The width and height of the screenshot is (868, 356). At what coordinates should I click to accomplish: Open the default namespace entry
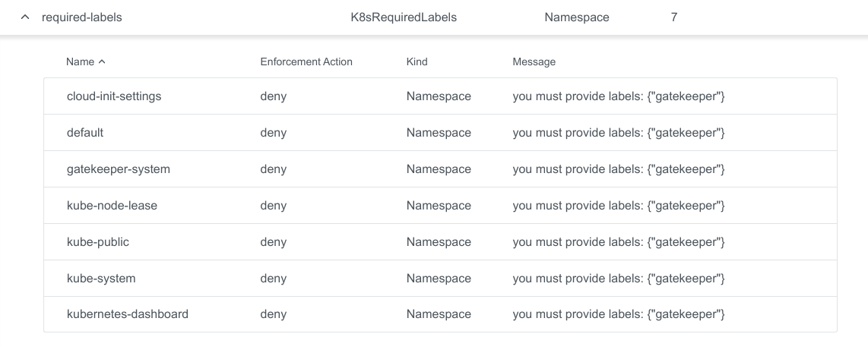click(x=85, y=133)
